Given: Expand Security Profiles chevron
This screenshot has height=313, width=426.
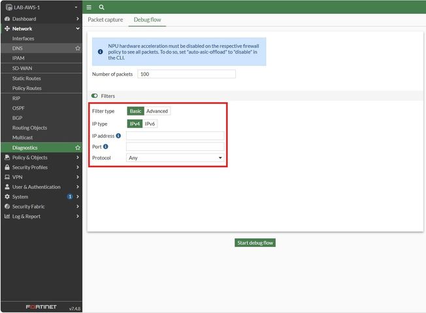Looking at the screenshot, I should (78, 167).
